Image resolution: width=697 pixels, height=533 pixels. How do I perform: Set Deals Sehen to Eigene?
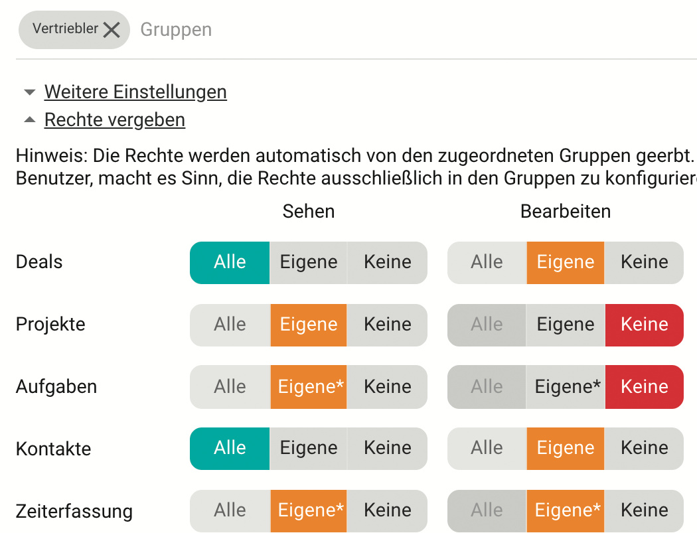pos(309,262)
